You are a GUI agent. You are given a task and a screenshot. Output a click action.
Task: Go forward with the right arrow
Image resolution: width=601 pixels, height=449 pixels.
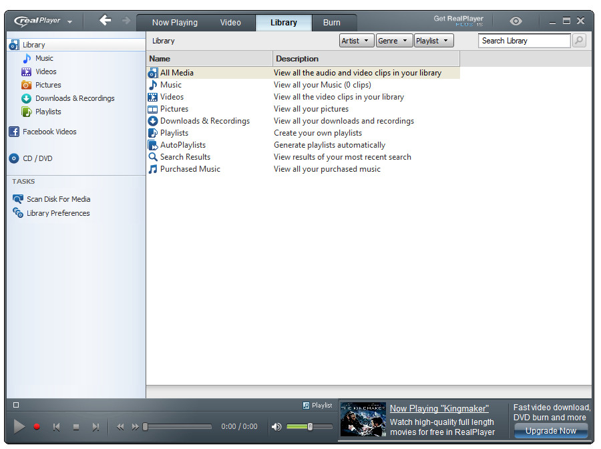126,20
